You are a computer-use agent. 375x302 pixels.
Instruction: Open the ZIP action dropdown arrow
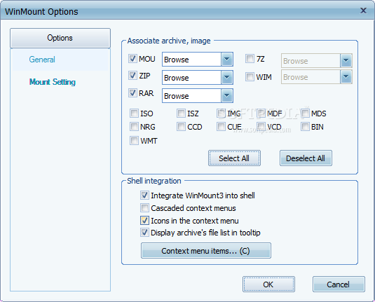click(226, 78)
